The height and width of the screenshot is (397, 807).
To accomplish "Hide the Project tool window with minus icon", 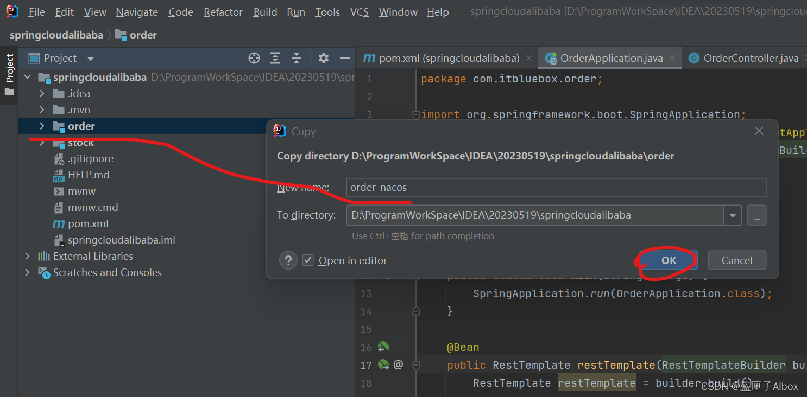I will [345, 58].
